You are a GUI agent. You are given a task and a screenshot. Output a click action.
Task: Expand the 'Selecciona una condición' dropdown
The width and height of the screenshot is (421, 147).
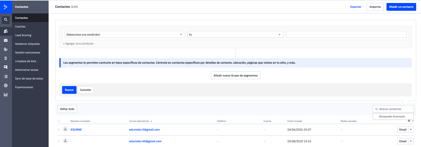pyautogui.click(x=125, y=35)
